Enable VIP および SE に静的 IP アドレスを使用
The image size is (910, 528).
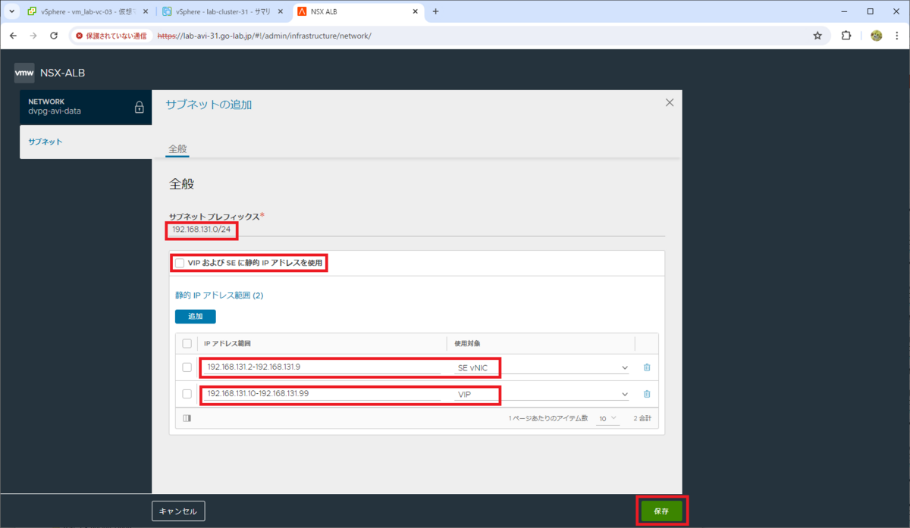(180, 263)
